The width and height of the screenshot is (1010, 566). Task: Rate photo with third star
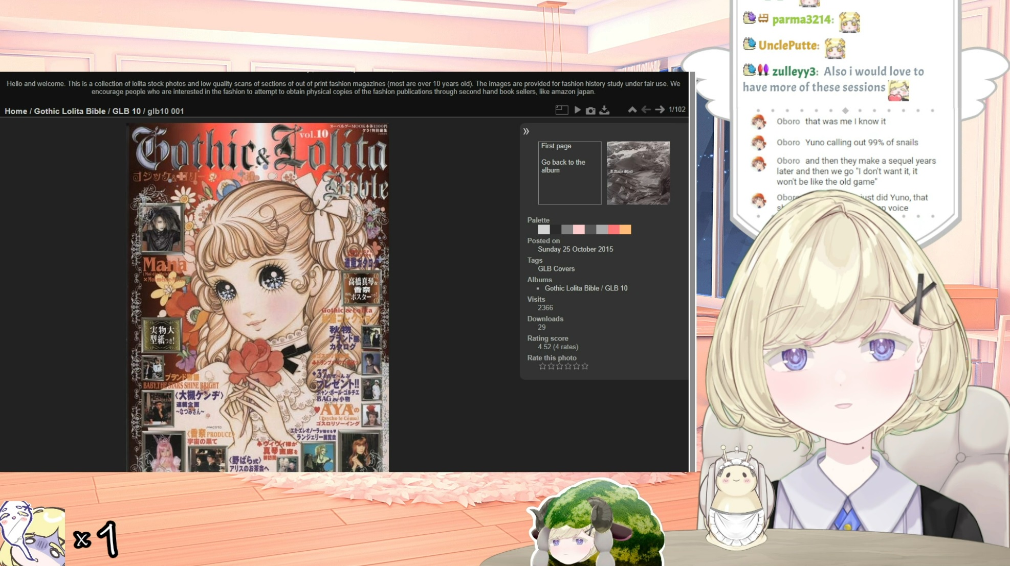(x=559, y=367)
